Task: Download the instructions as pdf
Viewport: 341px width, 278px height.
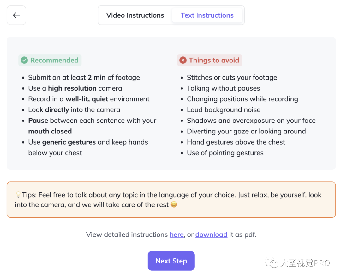Action: (211, 234)
